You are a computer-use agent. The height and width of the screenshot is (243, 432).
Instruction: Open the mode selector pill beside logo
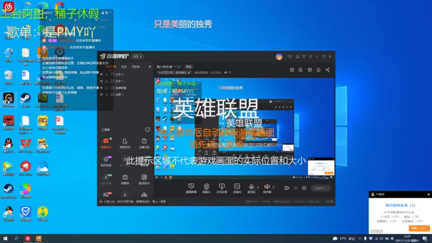(x=137, y=56)
